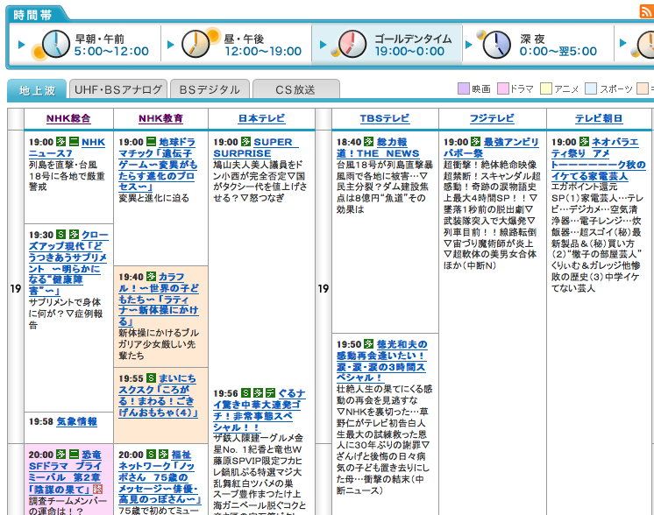The width and height of the screenshot is (654, 515).
Task: Click the golden time clock icon
Action: click(x=352, y=44)
